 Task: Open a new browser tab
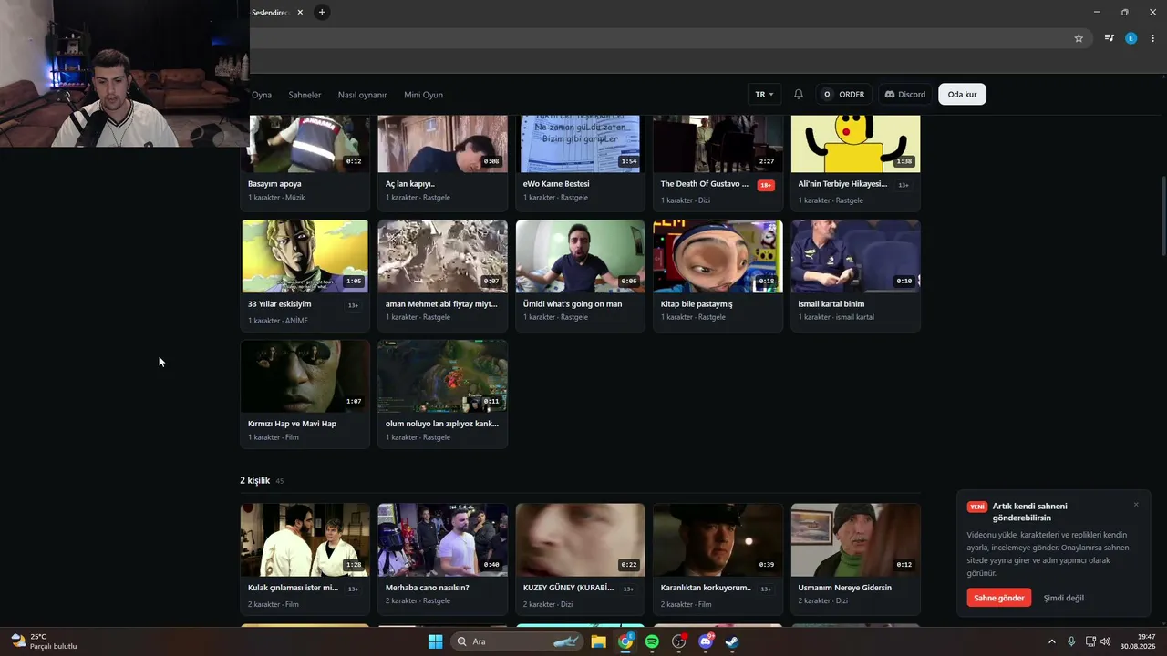[322, 12]
